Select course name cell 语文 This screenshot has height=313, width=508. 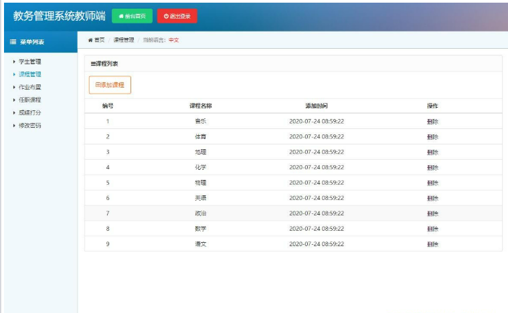click(201, 244)
